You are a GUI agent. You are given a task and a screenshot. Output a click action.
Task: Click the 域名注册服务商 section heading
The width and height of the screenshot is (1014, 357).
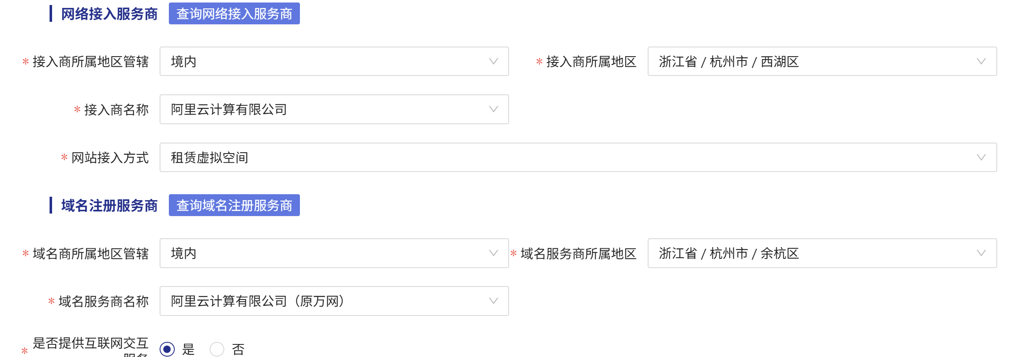(109, 206)
